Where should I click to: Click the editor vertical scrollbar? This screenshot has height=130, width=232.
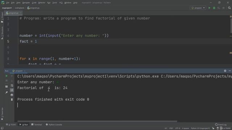[x=231, y=26]
